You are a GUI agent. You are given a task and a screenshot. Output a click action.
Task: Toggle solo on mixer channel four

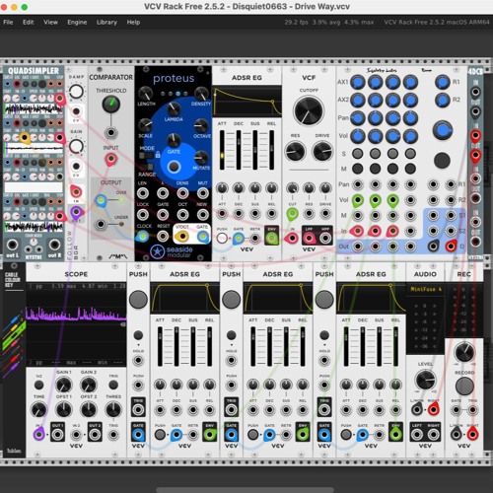410,153
